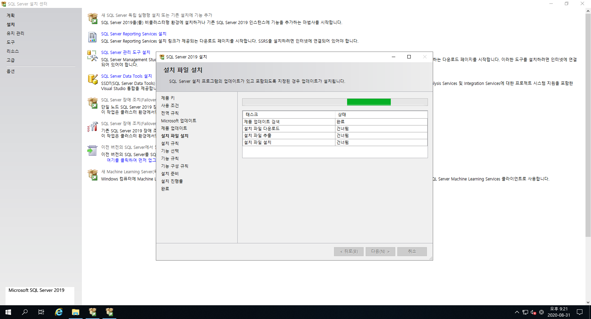Click the new SQL Server standalone installation icon
591x319 pixels.
coord(93,19)
